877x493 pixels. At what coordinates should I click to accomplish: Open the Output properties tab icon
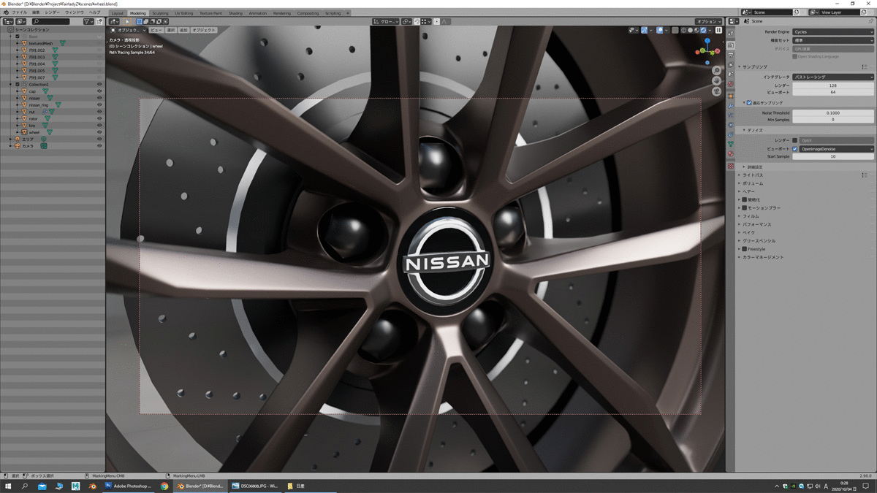730,57
